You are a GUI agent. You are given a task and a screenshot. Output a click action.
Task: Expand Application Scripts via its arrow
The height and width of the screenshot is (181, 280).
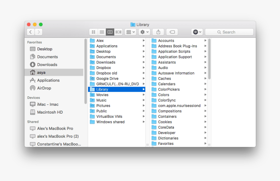(205, 51)
